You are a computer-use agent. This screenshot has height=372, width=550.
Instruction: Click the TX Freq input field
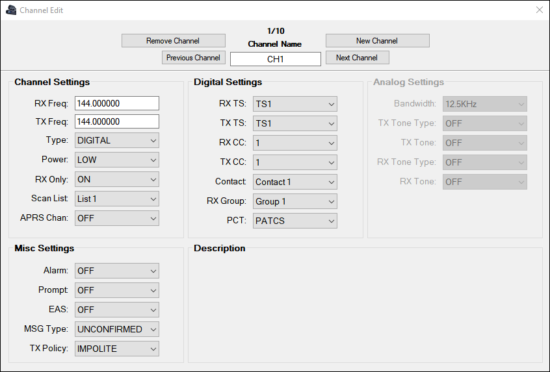pos(117,121)
